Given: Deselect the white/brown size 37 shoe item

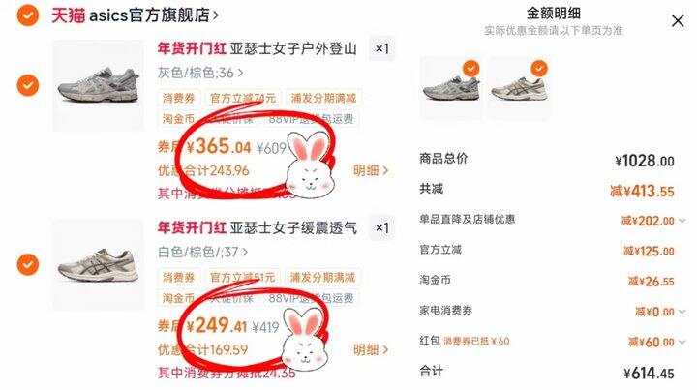Looking at the screenshot, I should pos(27,265).
